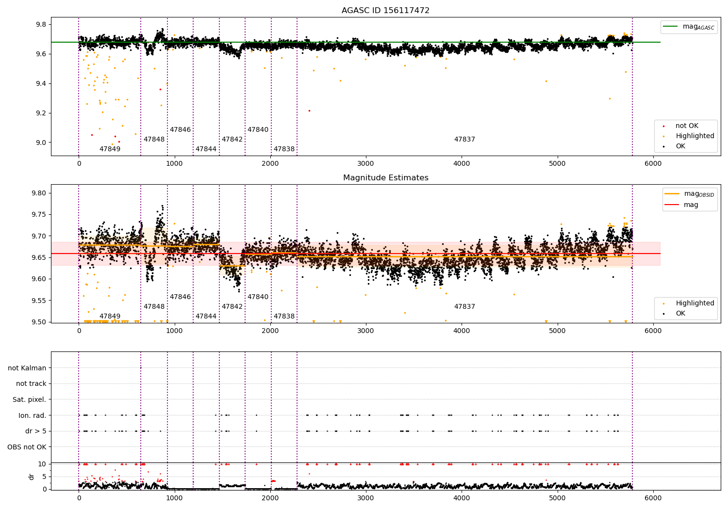Click the rotated "dr" y-axis label
728x509 pixels.
pos(31,477)
